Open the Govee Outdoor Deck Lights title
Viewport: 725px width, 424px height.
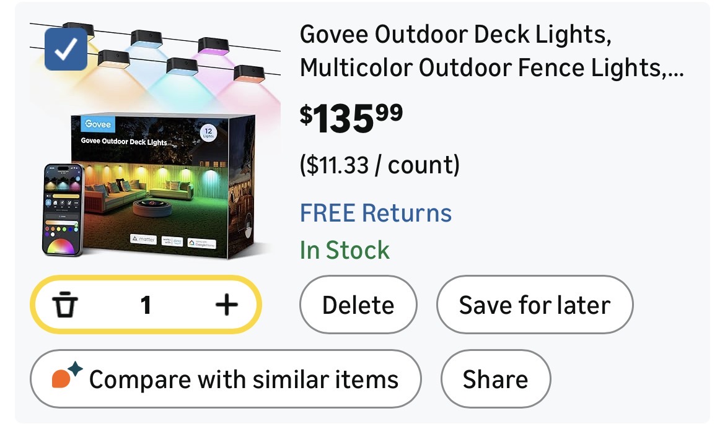point(491,51)
